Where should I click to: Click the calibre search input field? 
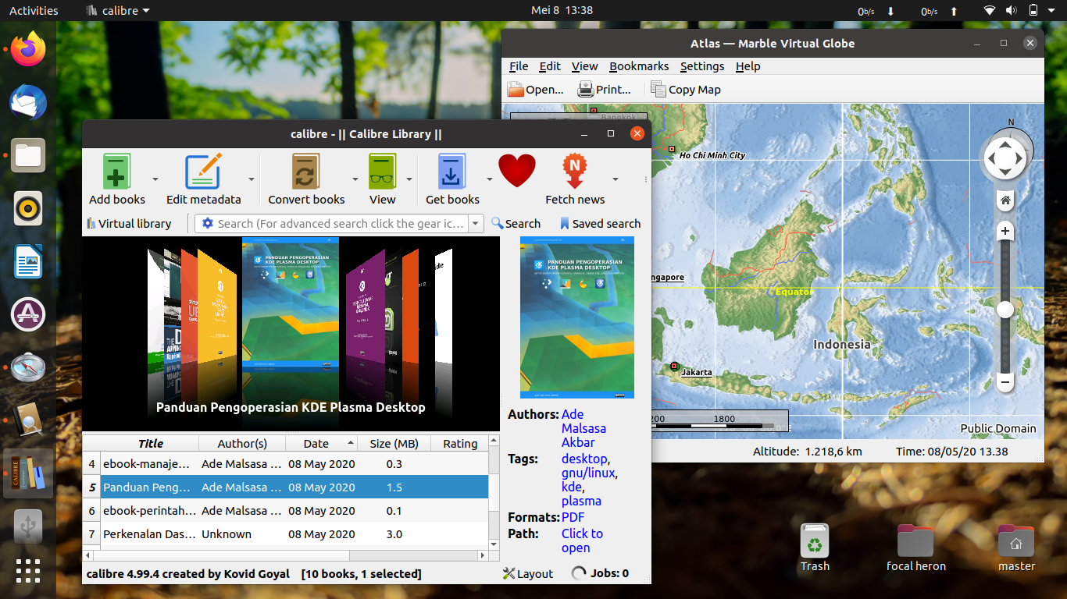(x=341, y=224)
